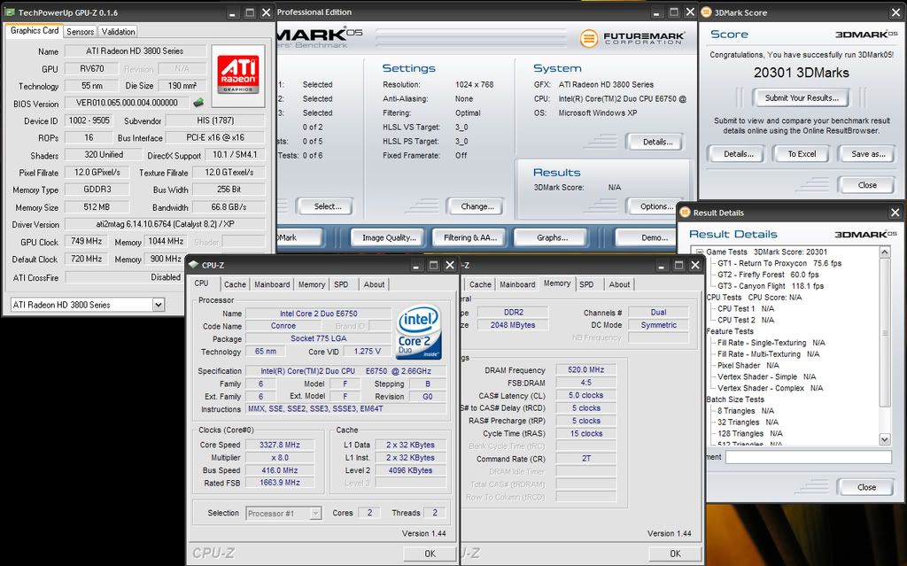Click the To Excel button
This screenshot has height=566, width=907.
coord(802,153)
